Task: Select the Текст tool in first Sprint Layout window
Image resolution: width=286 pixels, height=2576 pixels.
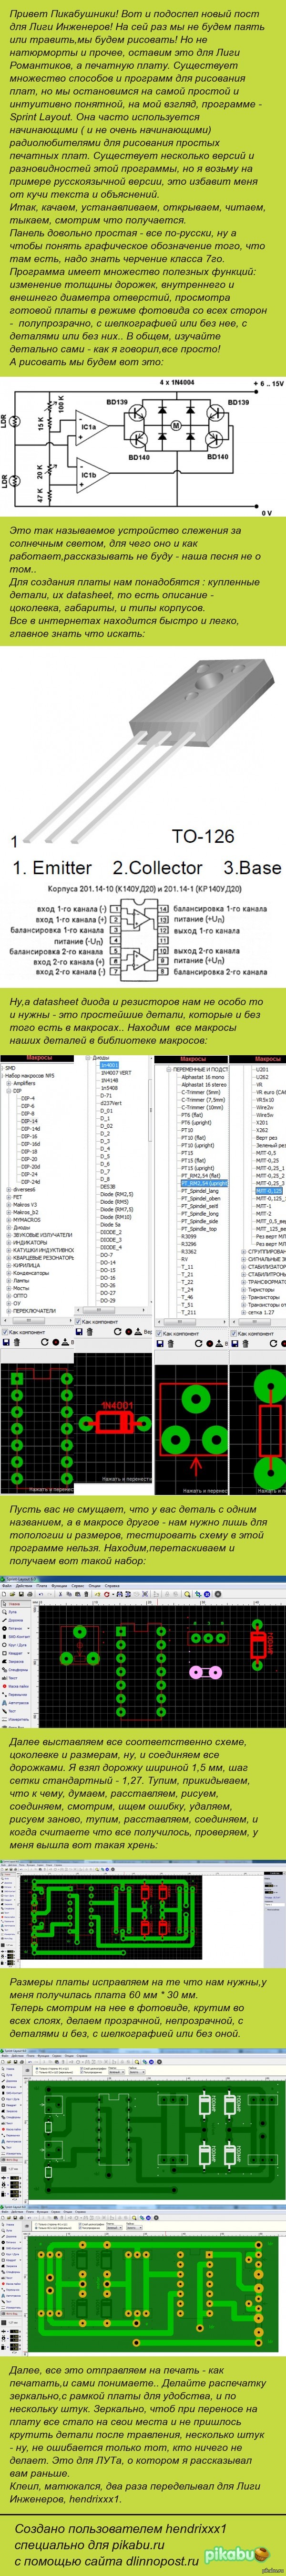Action: 12,1677
